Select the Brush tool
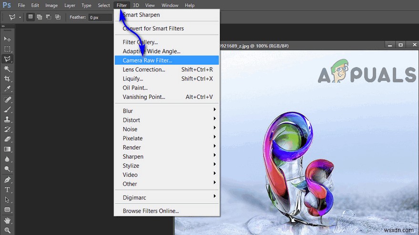Viewport: 419px width, 235px height. (x=7, y=109)
